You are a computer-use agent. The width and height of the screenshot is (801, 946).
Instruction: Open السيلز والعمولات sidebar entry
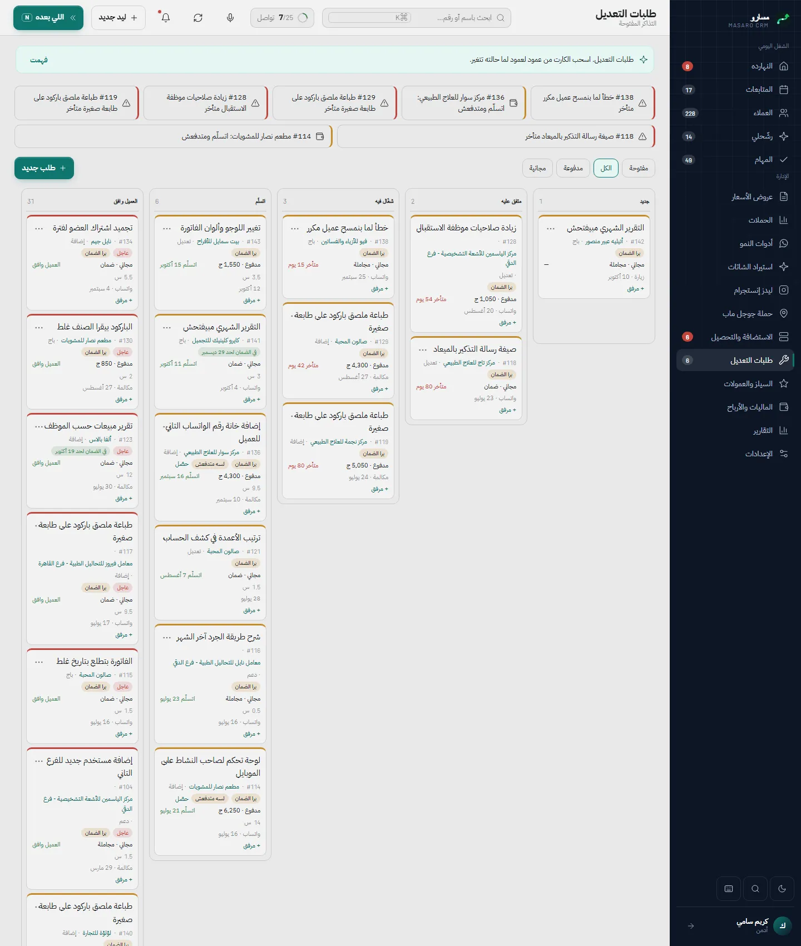735,383
